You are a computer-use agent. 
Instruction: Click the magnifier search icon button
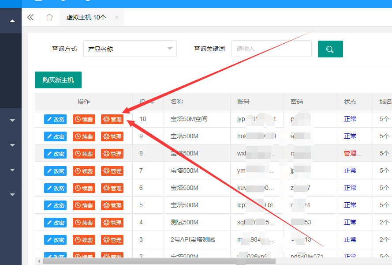tap(330, 49)
